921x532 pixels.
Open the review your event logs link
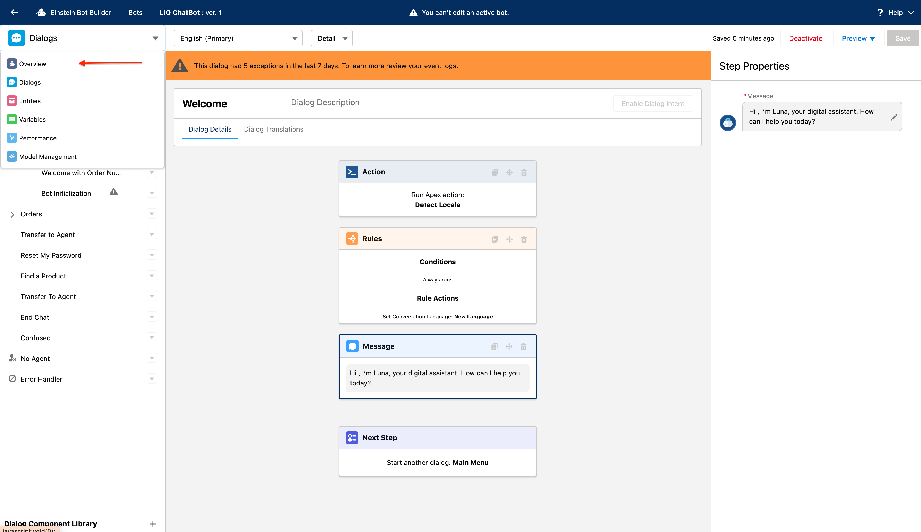(421, 66)
